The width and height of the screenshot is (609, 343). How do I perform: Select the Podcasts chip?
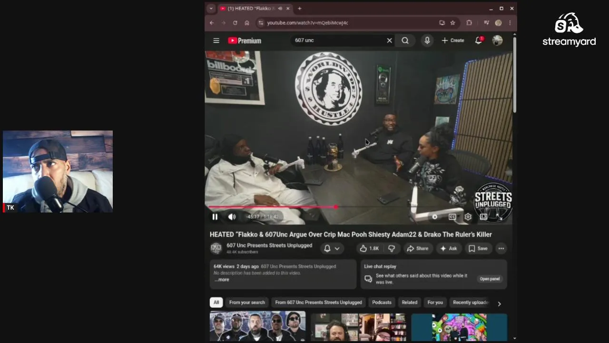(382, 303)
